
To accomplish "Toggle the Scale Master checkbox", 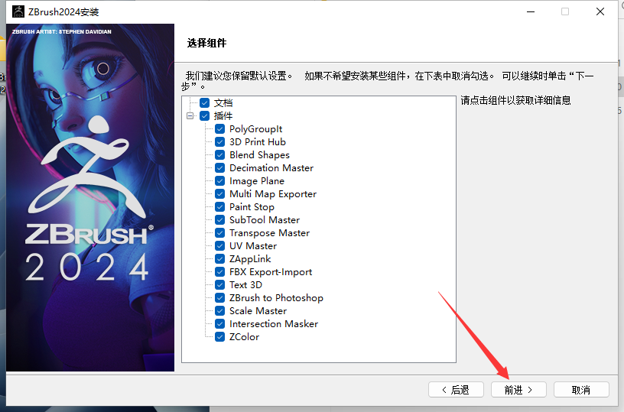I will tap(219, 310).
